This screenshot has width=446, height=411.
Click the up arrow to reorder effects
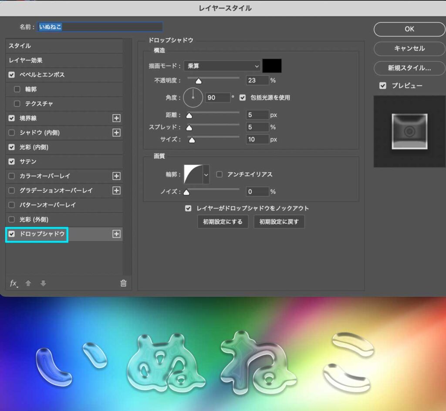tap(28, 283)
